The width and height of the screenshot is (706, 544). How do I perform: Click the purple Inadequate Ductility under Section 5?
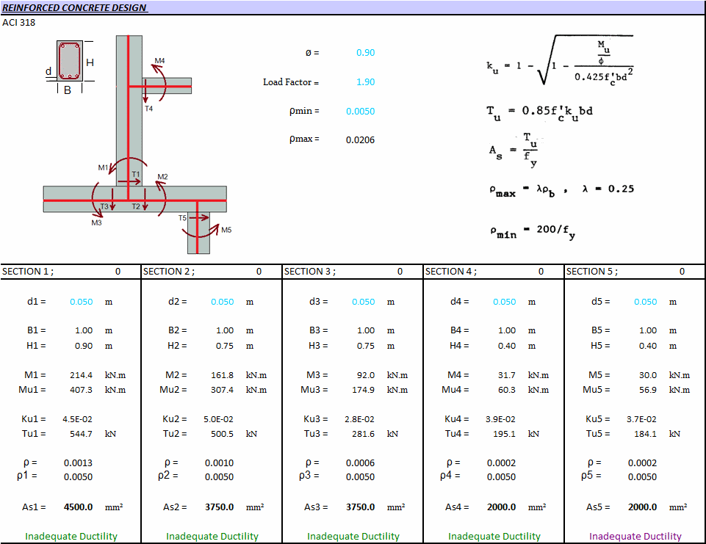635,537
